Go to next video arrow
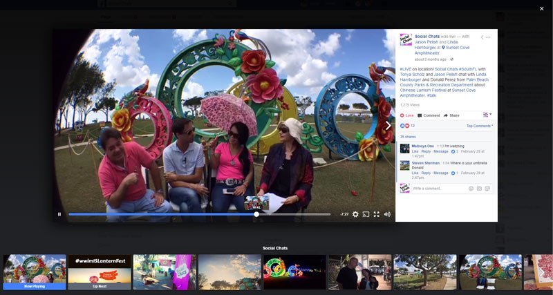Screen dimensions: 553x295 tap(388, 126)
